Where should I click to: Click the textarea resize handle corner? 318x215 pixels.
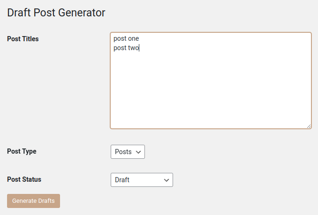point(309,126)
